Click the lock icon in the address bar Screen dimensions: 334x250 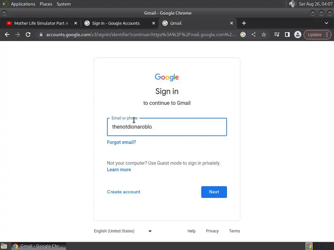(x=41, y=35)
